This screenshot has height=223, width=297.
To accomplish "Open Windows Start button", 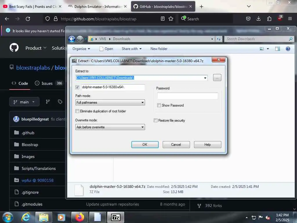I will pos(8,217).
